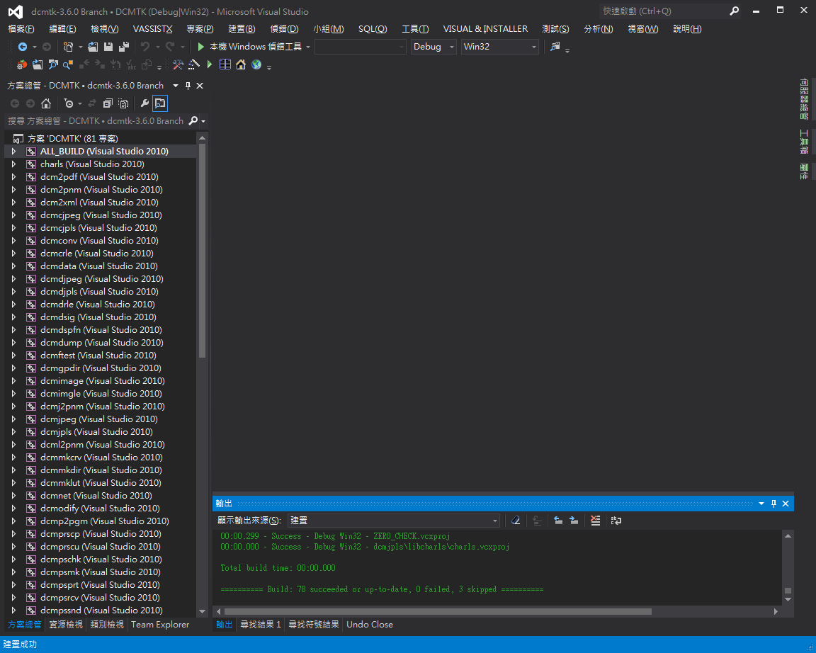Image resolution: width=816 pixels, height=653 pixels.
Task: Open the debugger target dropdown arrow
Action: coord(308,47)
